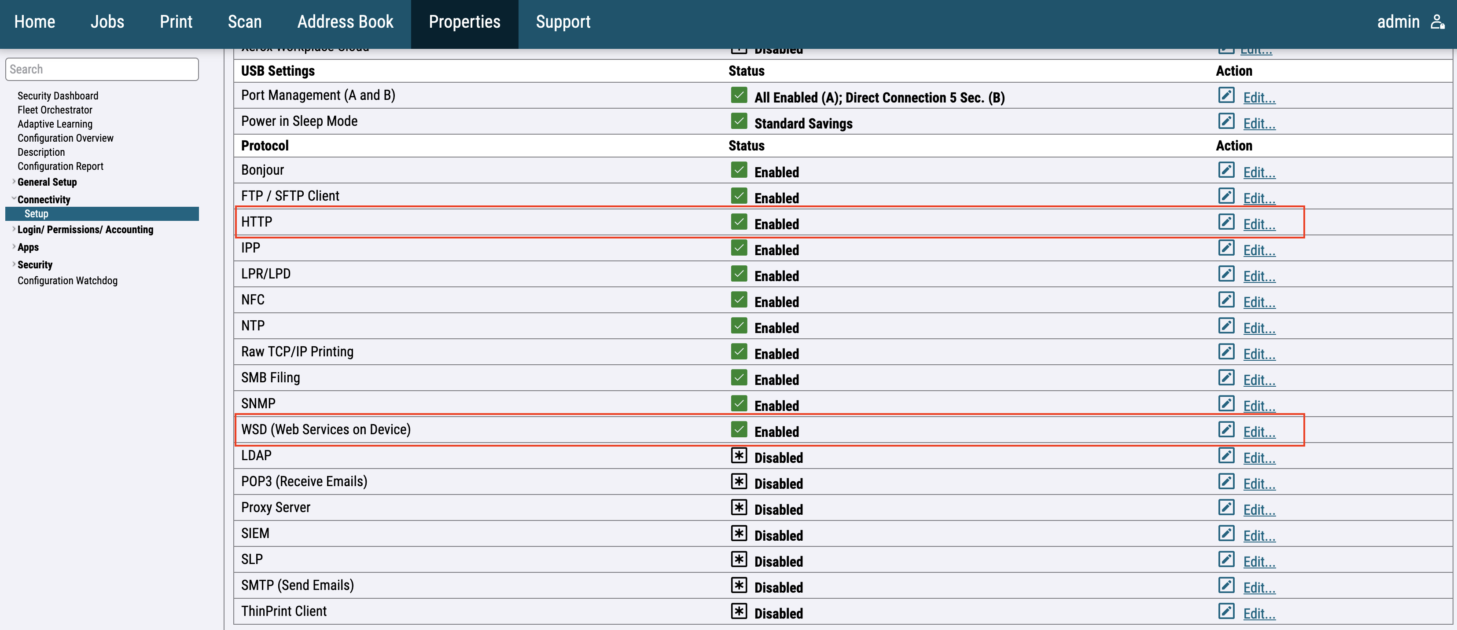1457x630 pixels.
Task: Click the edit icon for Proxy Server
Action: [1225, 507]
